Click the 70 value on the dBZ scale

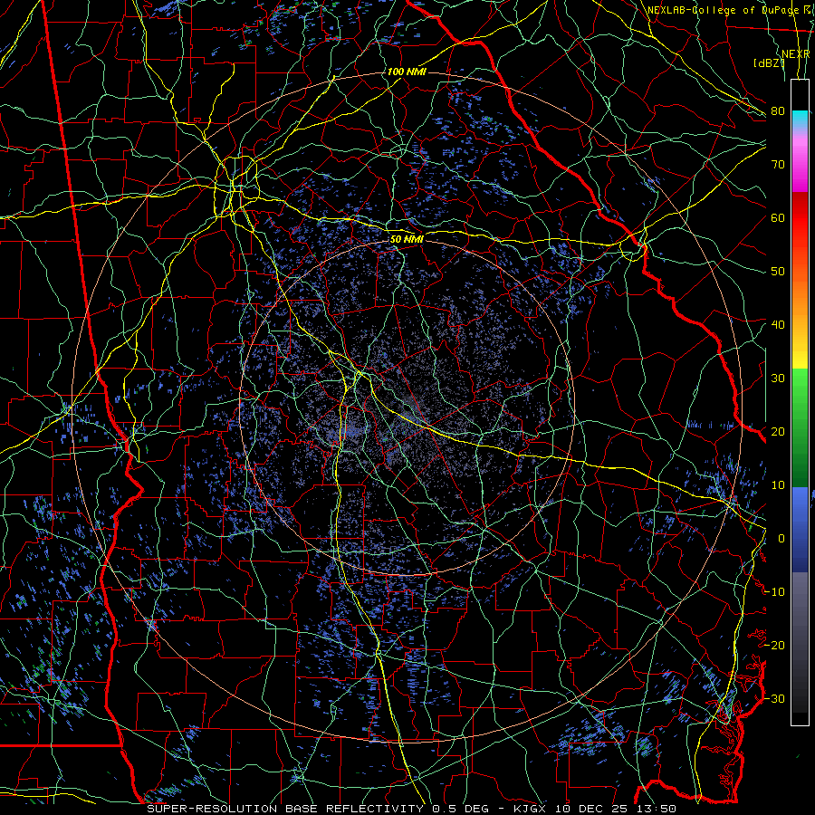click(778, 165)
